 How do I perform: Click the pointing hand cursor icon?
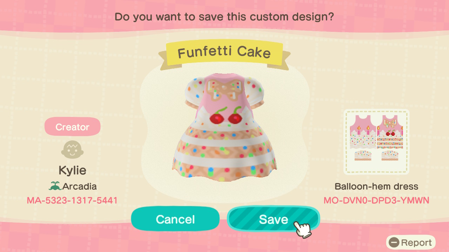(302, 229)
